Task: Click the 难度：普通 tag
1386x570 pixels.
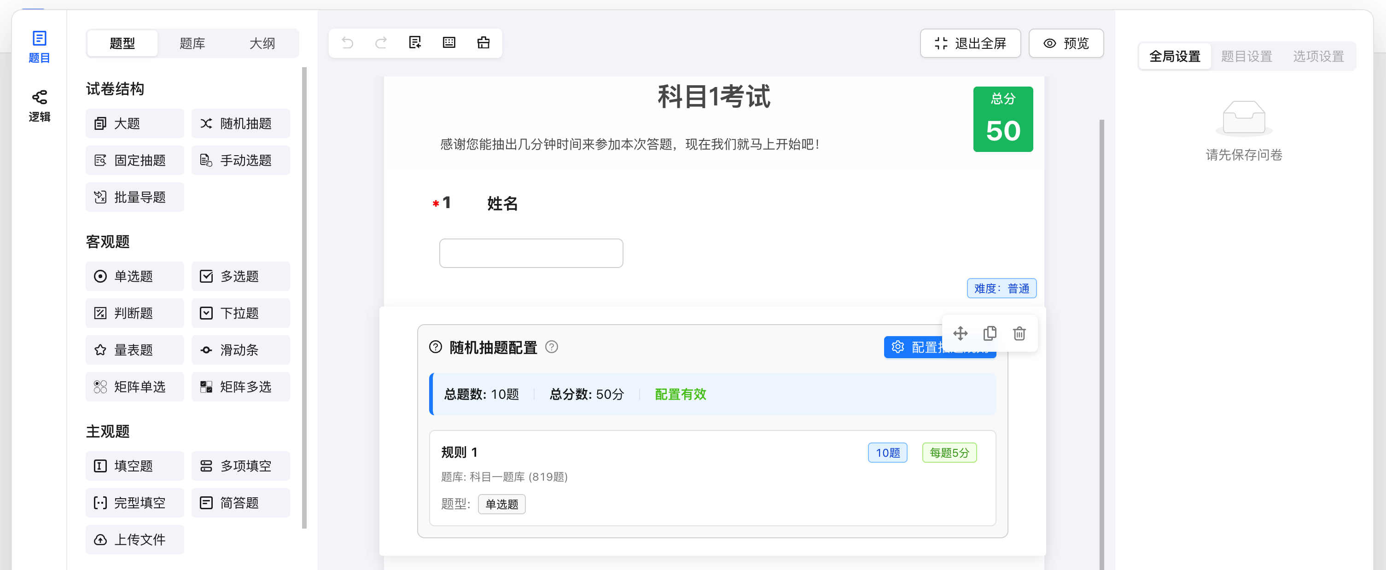Action: (1002, 288)
